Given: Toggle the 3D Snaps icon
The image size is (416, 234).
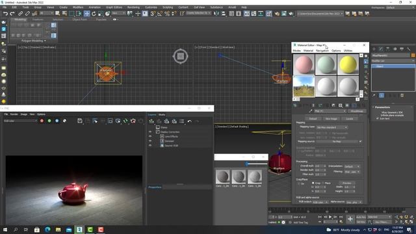Looking at the screenshot, I should [153, 14].
